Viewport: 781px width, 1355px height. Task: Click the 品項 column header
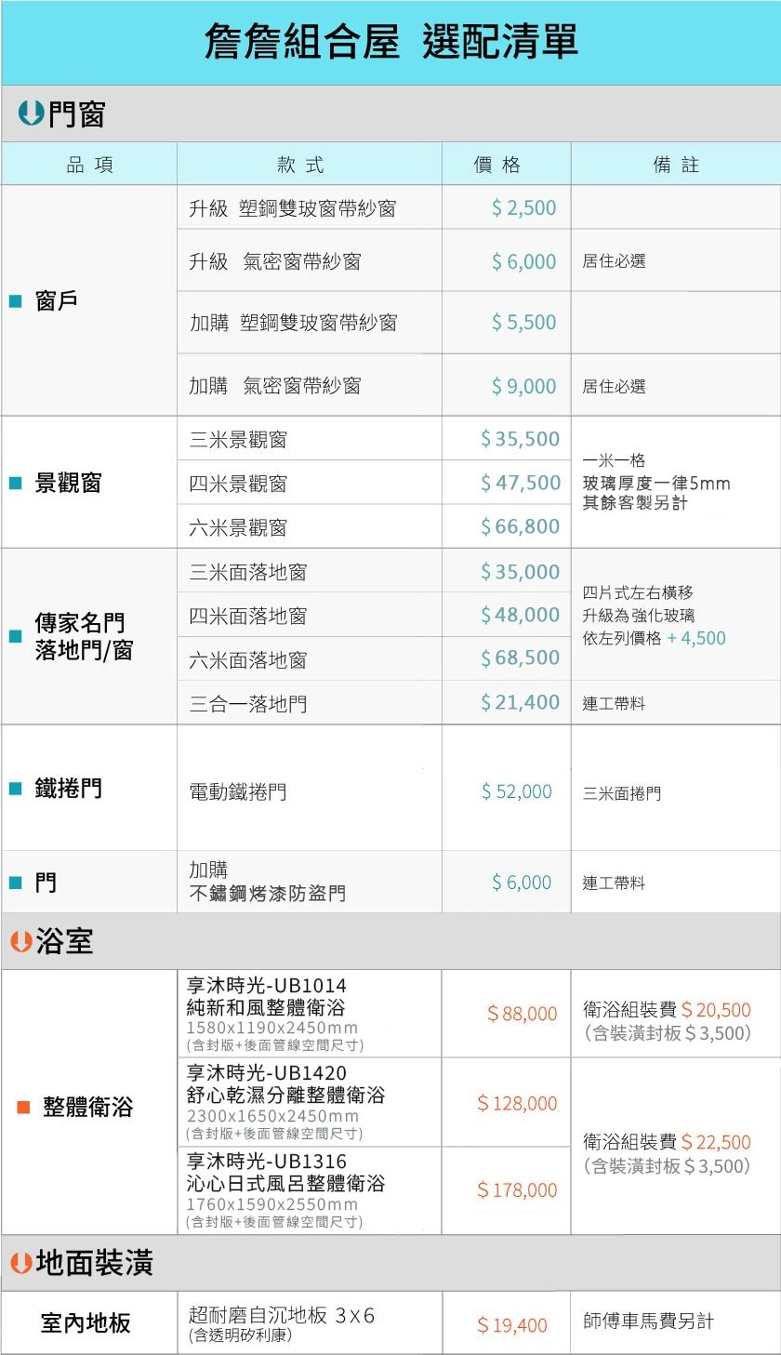coord(90,165)
